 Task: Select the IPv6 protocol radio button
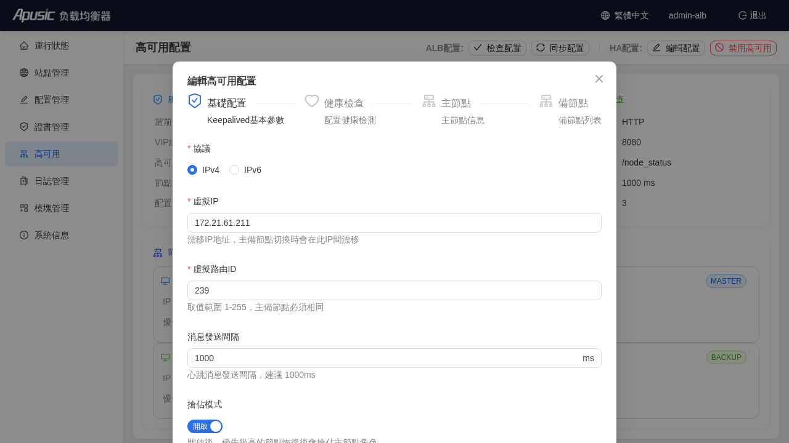tap(234, 170)
